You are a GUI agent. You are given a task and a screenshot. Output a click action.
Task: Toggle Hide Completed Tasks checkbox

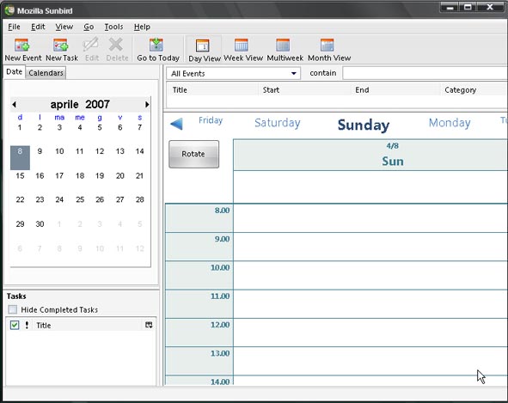pos(13,309)
